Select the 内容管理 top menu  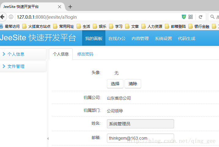pyautogui.click(x=140, y=39)
